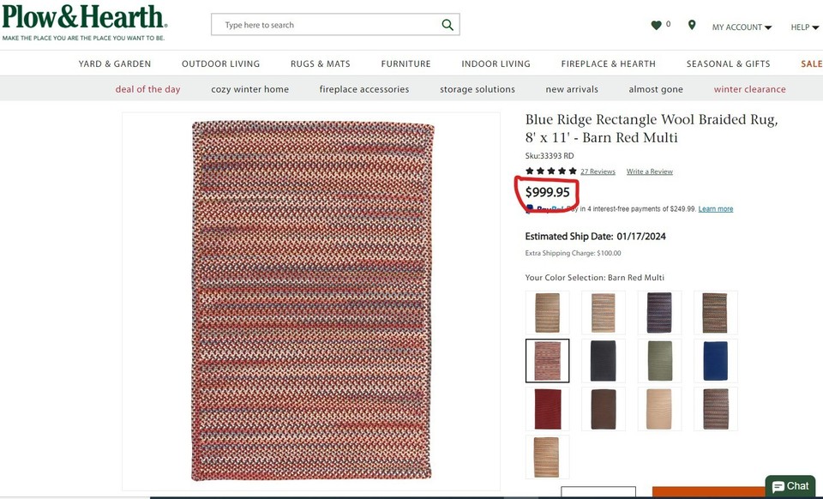Open the HELP dropdown
This screenshot has width=823, height=499.
[802, 27]
